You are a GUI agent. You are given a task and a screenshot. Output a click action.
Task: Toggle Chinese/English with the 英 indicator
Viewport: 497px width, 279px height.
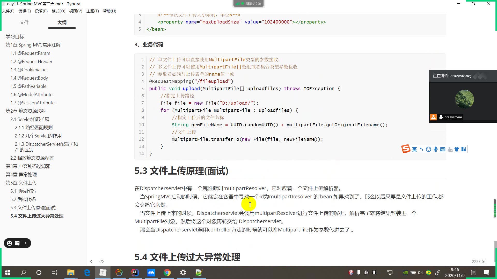coord(415,149)
